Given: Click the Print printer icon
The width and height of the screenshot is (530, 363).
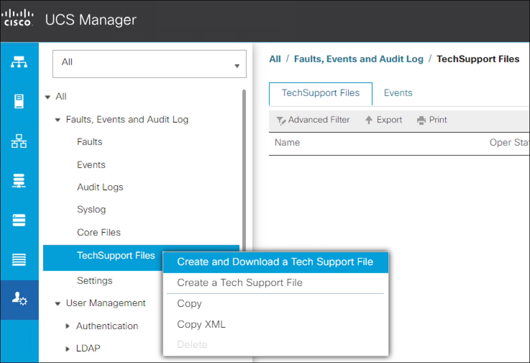Looking at the screenshot, I should point(421,120).
